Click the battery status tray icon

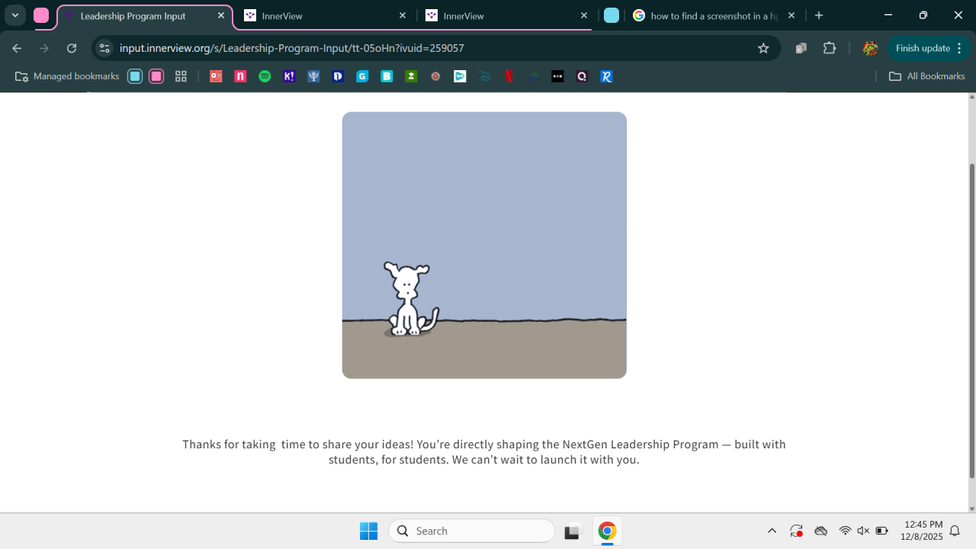point(882,531)
